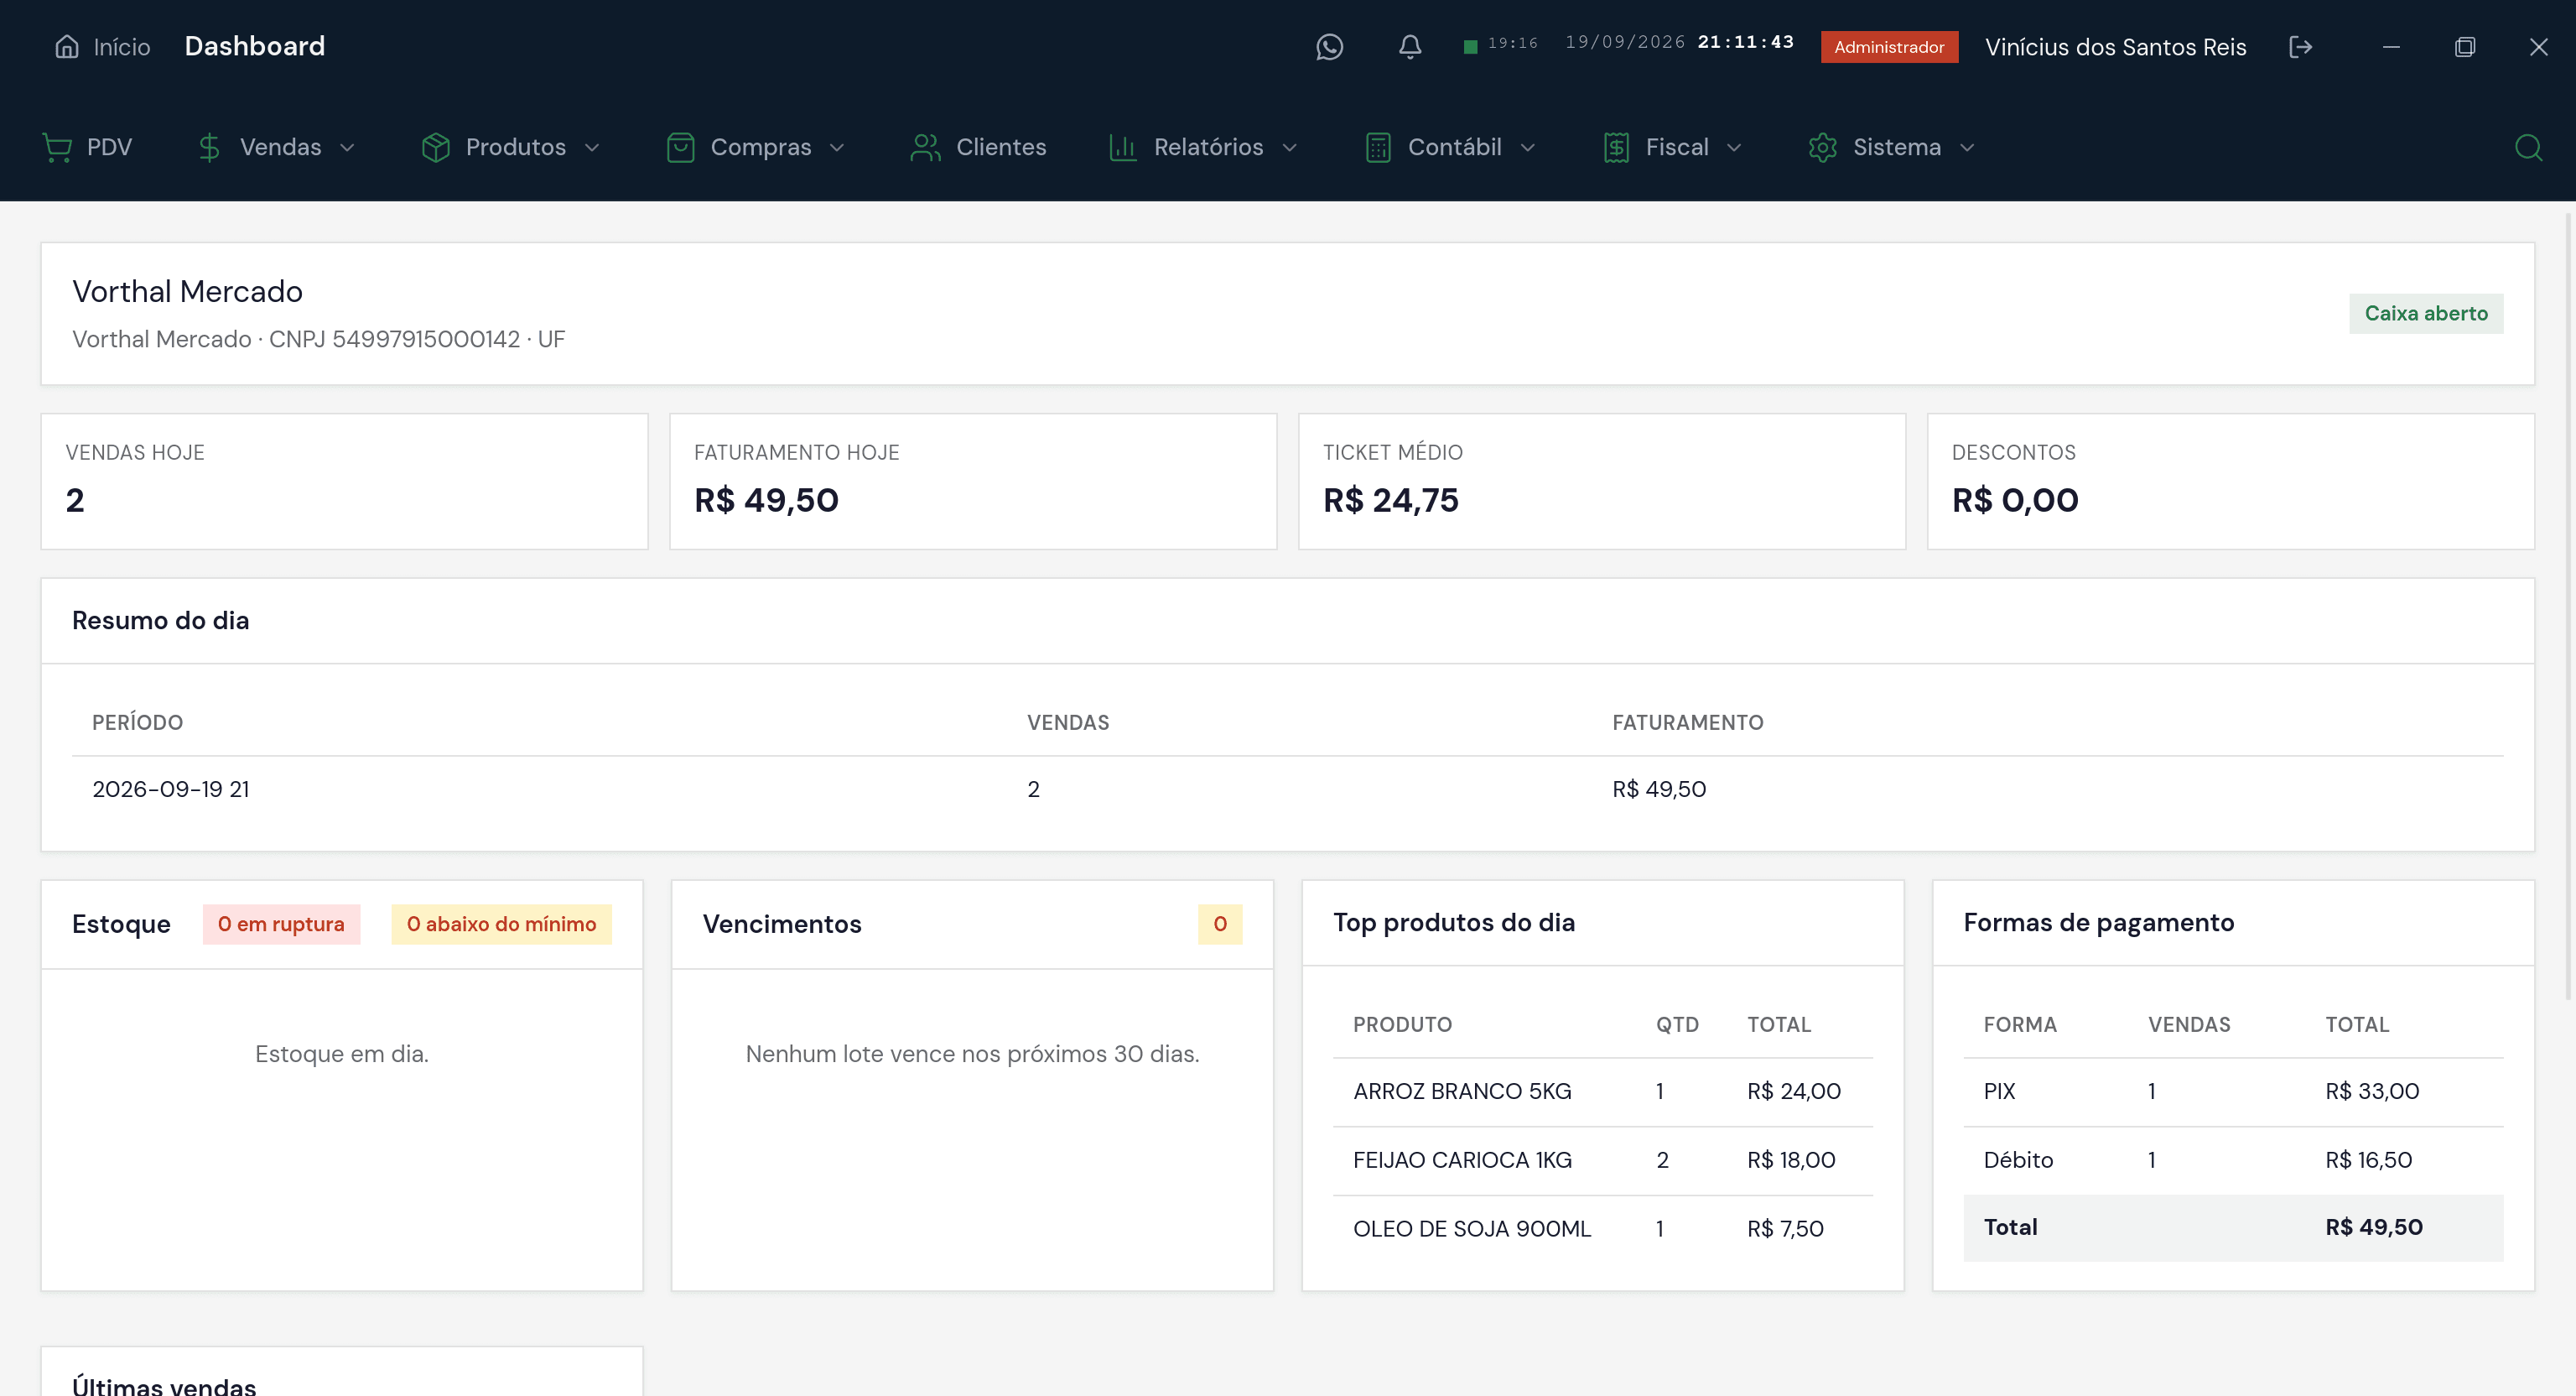Click PIX payment form row
The width and height of the screenshot is (2576, 1396).
tap(2233, 1091)
